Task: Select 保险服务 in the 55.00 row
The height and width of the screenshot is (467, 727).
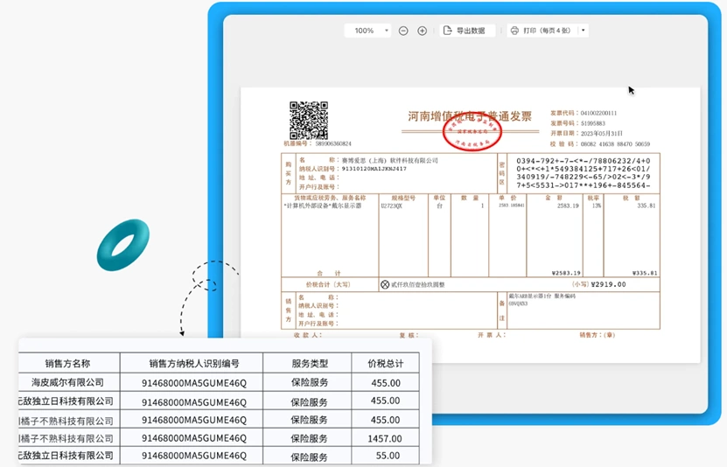Action: (309, 457)
